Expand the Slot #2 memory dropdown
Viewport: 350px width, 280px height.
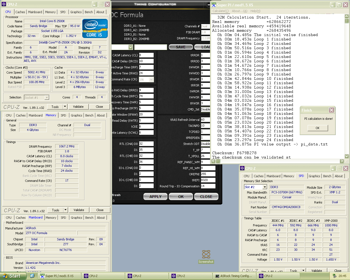(264, 187)
